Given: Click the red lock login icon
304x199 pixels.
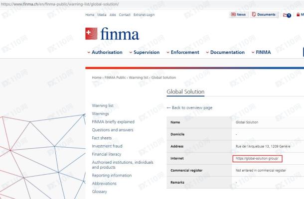Looking at the screenshot, I should (298, 14).
